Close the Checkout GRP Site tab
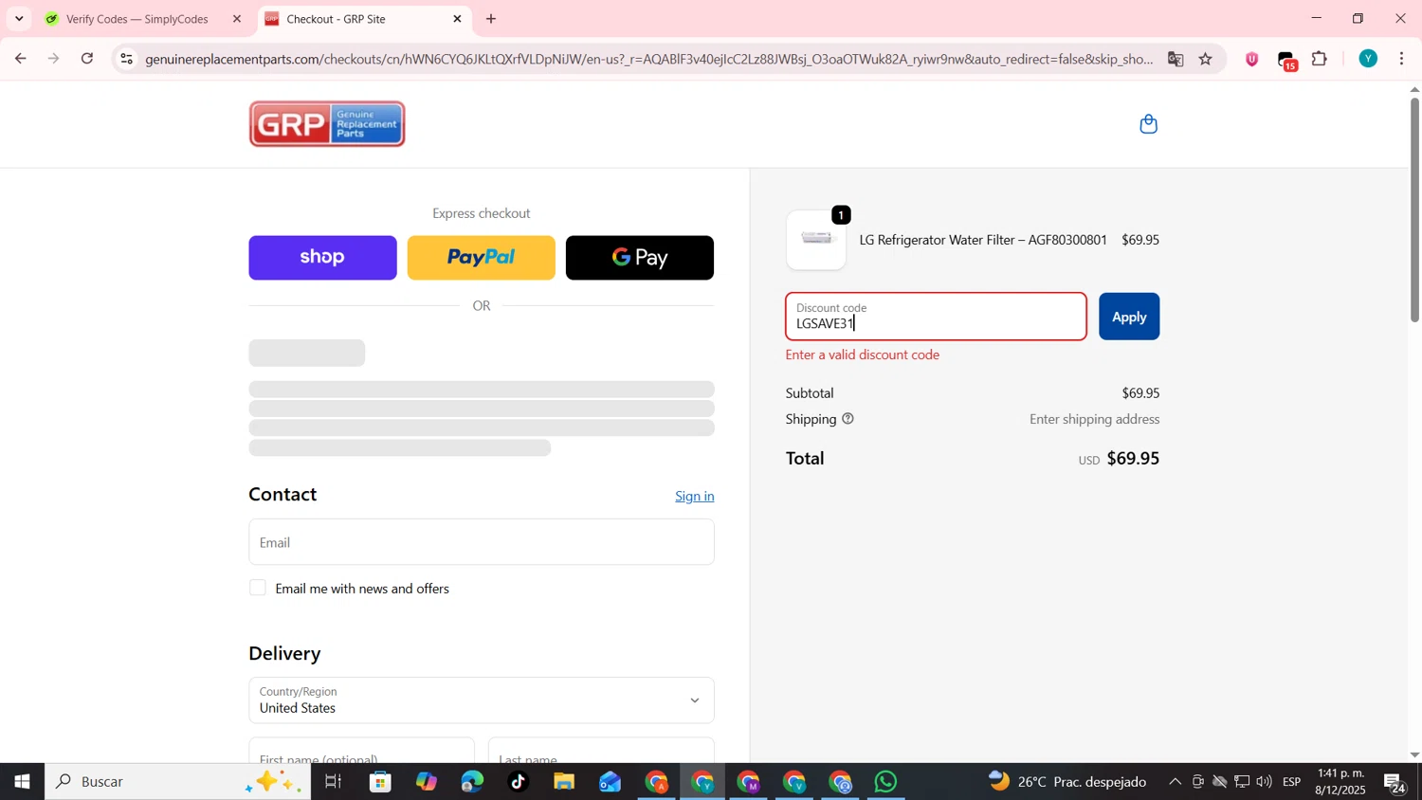The height and width of the screenshot is (800, 1422). click(x=457, y=19)
